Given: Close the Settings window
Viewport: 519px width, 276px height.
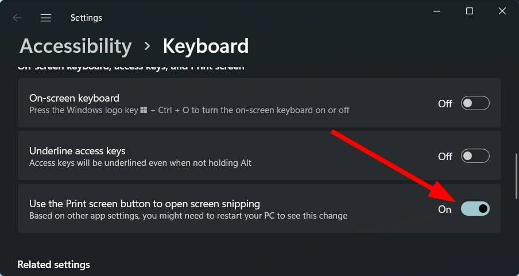Looking at the screenshot, I should click(x=501, y=11).
